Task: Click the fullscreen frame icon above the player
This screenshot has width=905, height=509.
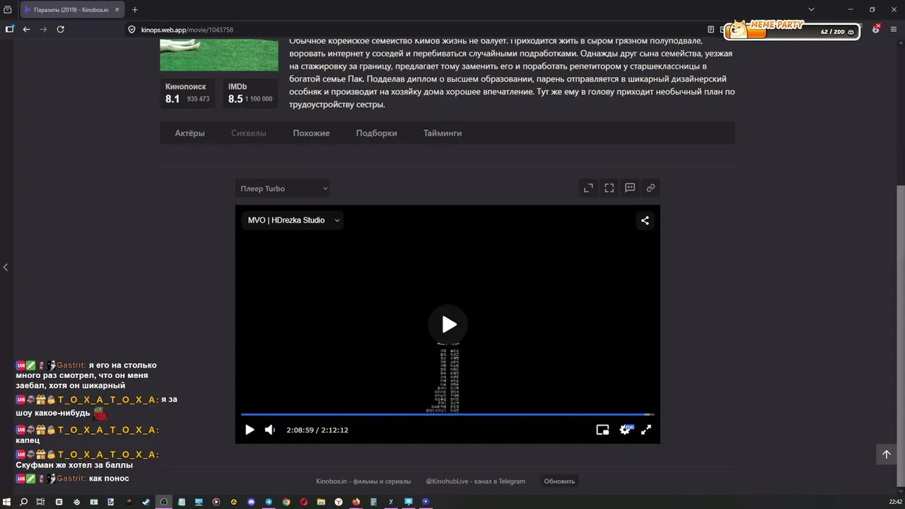Action: pyautogui.click(x=609, y=188)
